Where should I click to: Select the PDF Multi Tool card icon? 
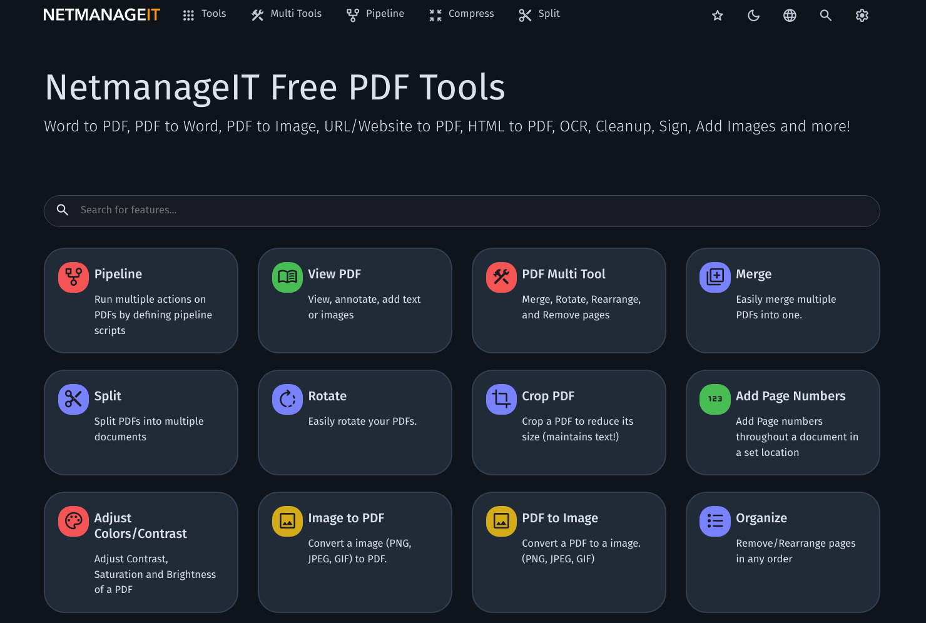tap(501, 277)
